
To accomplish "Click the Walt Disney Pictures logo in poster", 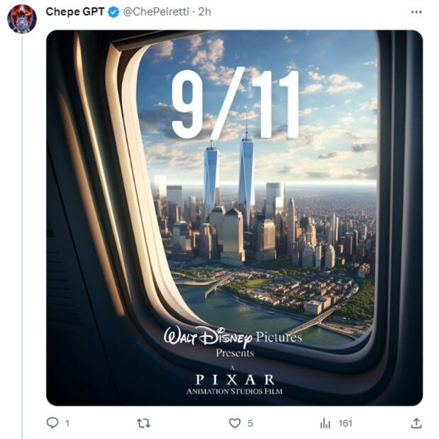I will pos(233,337).
